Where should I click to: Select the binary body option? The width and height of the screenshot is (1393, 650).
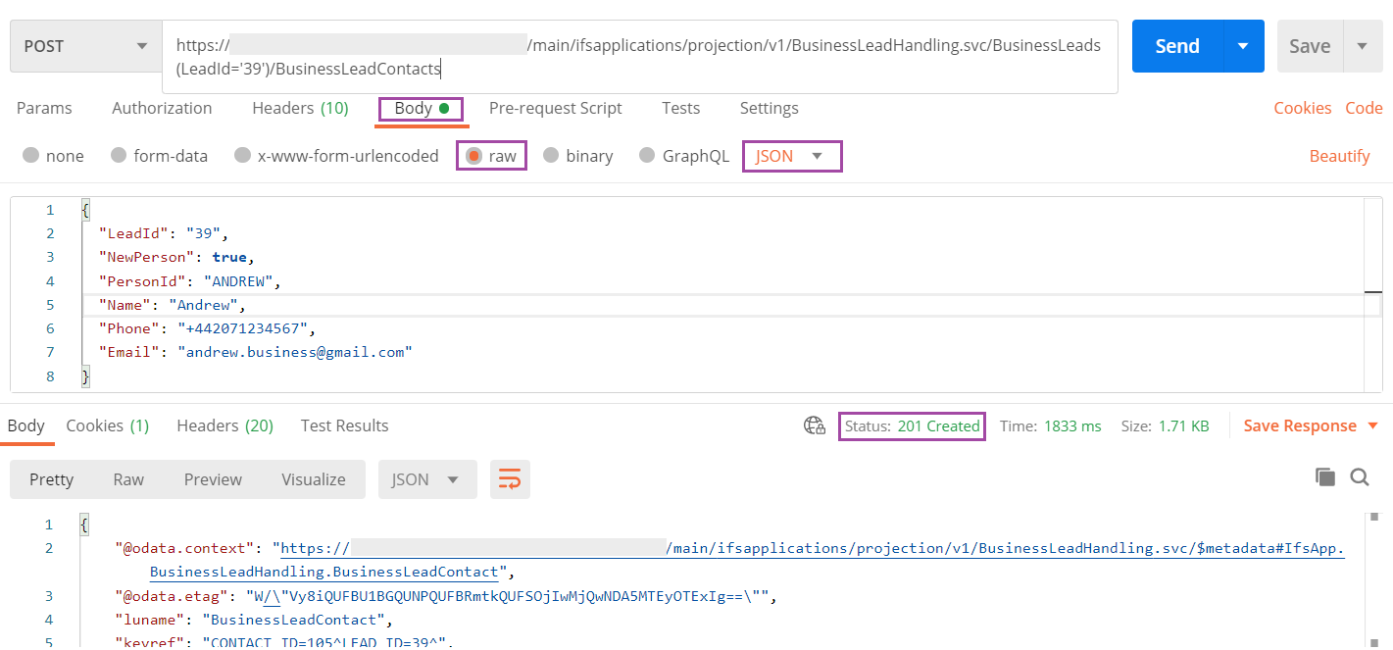(578, 155)
